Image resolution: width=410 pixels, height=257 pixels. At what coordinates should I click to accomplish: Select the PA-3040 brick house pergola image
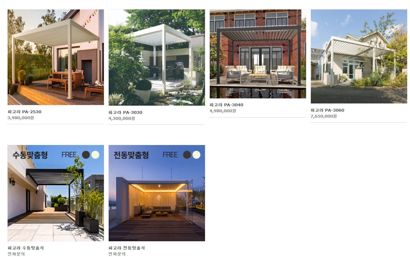[x=258, y=54]
